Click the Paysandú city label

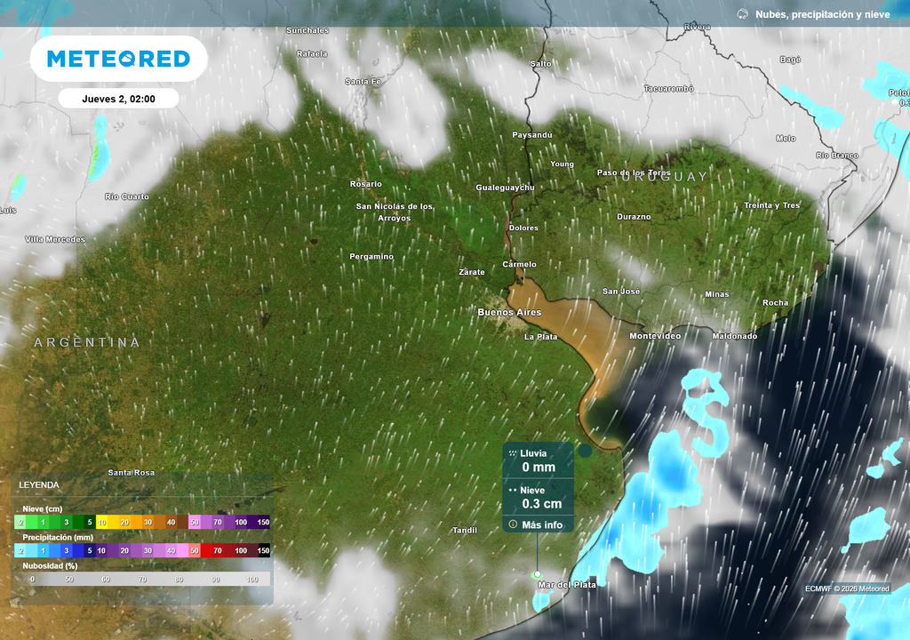pos(532,135)
